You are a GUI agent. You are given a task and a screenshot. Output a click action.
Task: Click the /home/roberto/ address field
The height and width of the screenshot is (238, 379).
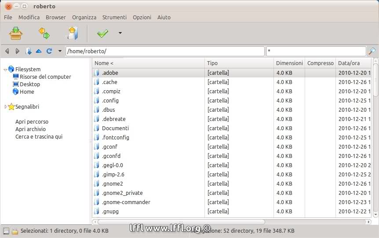[x=165, y=51]
